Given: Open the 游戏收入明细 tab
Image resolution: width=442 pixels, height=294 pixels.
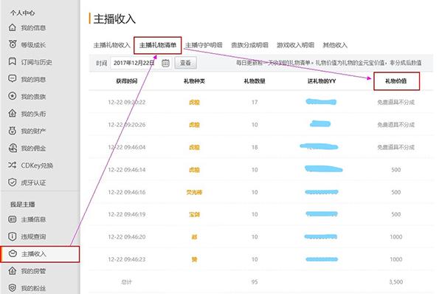Looking at the screenshot, I should (x=295, y=45).
